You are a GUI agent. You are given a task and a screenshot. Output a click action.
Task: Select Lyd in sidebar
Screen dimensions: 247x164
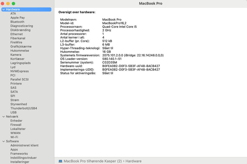pos(13,67)
